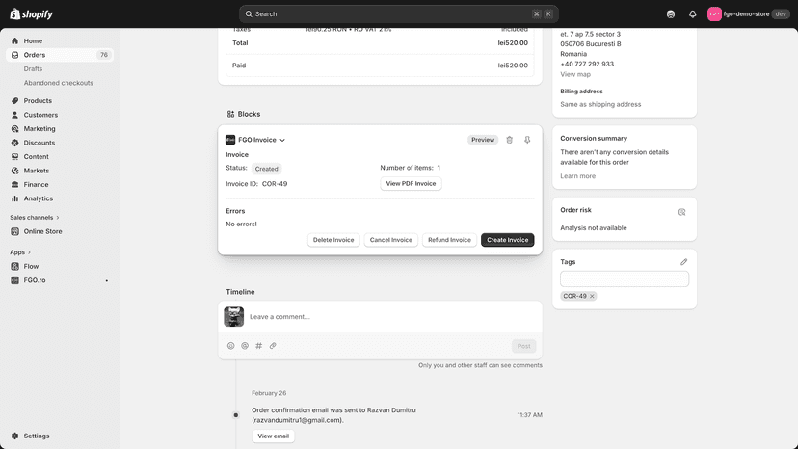
Task: Pin the FGO Invoice block
Action: (x=527, y=140)
